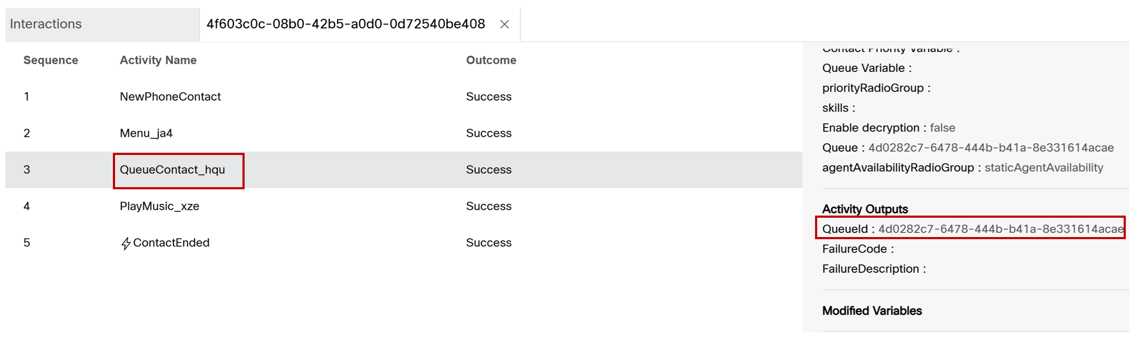Select the PlayMusic_xze activity
The image size is (1137, 340).
pos(159,206)
